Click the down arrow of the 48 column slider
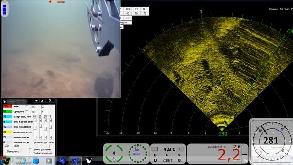The image size is (293, 165). pos(35,137)
